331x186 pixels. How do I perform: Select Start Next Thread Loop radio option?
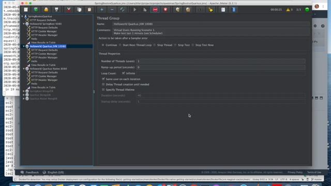(x=120, y=45)
